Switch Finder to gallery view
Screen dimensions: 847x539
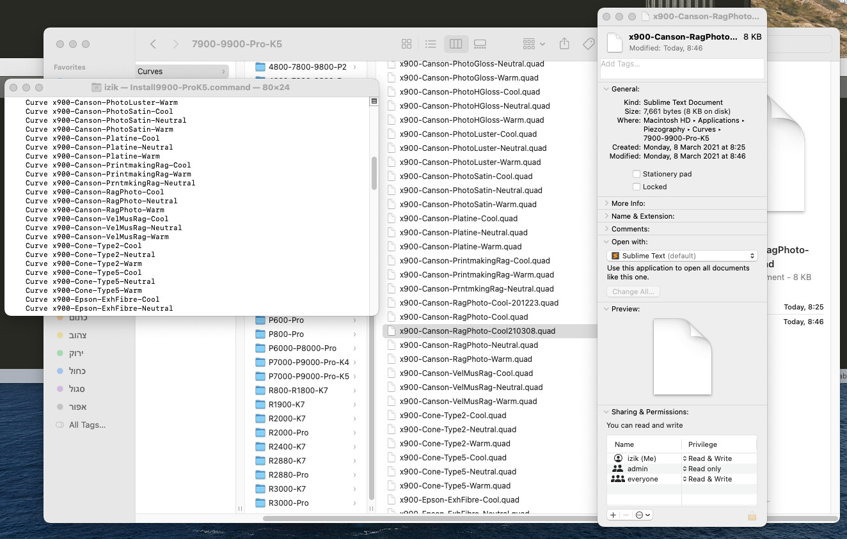pos(480,44)
